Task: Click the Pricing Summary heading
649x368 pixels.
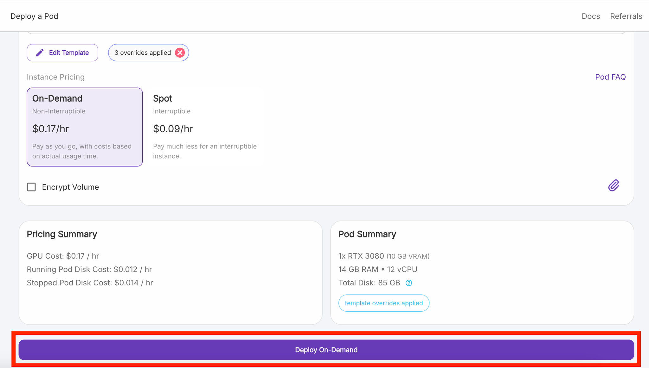Action: tap(62, 234)
